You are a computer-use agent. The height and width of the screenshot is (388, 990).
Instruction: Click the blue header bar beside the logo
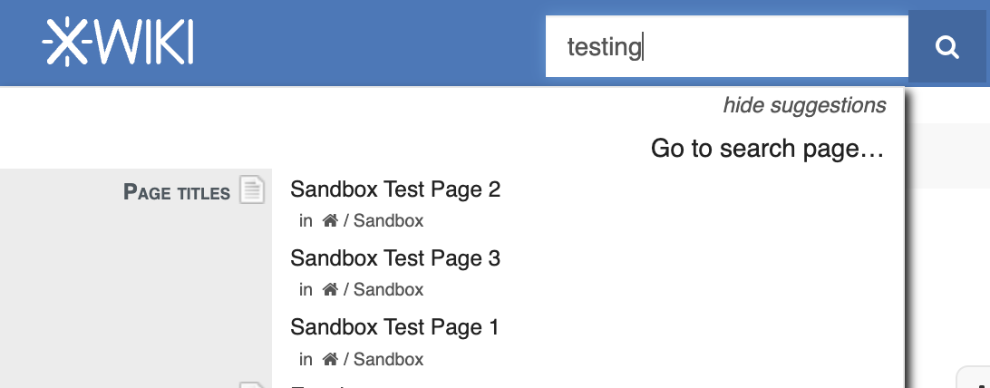point(363,44)
